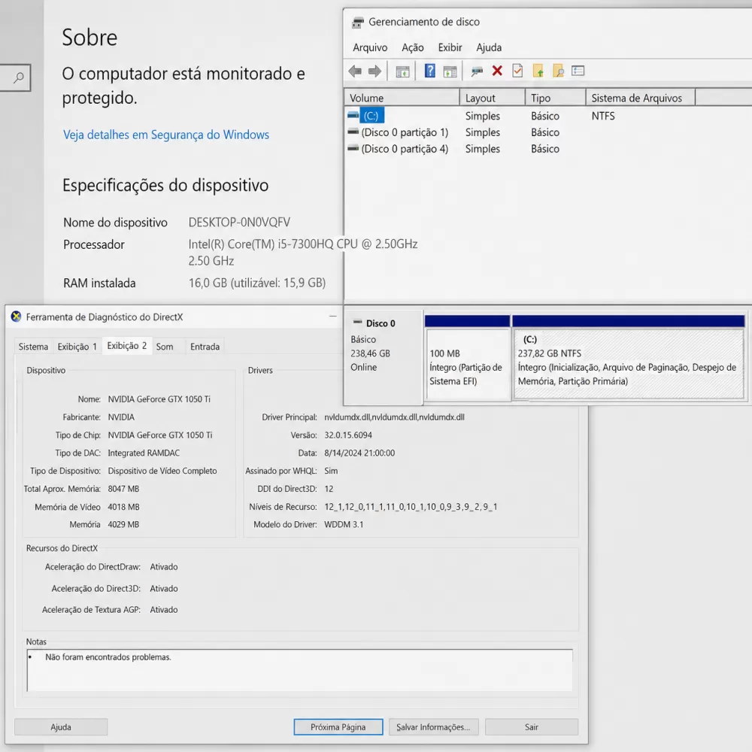Click the connect drive icon in toolbar
This screenshot has height=752, width=752.
click(477, 71)
